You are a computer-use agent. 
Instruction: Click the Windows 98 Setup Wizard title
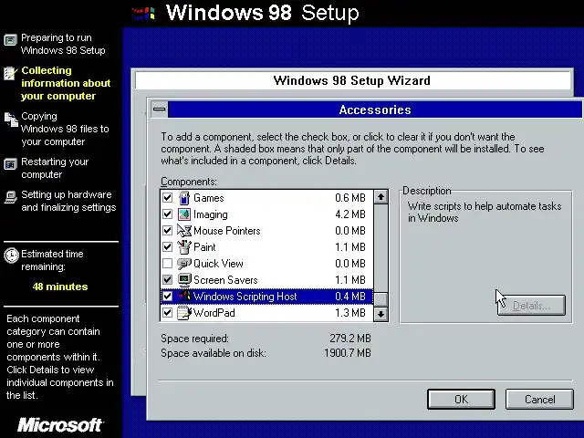click(351, 80)
